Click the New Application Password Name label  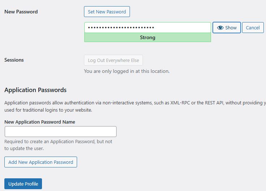[40, 122]
